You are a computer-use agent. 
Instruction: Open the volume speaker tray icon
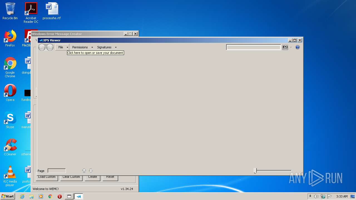pyautogui.click(x=316, y=196)
